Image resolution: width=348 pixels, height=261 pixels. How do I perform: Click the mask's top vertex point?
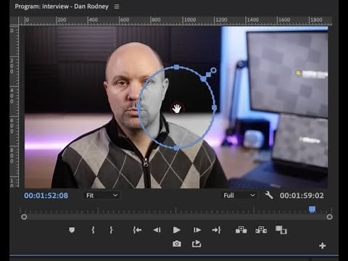click(177, 67)
